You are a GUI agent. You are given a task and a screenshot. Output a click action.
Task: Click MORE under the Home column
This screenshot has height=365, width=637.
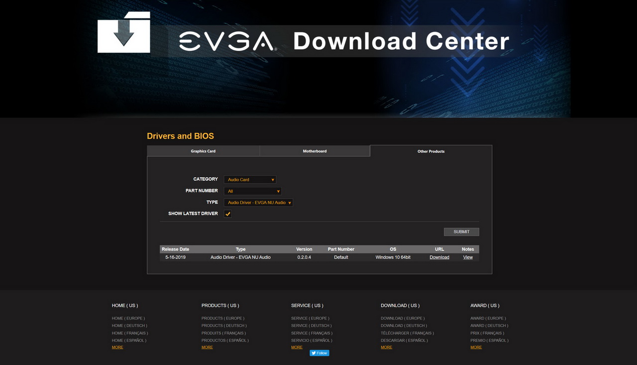(x=117, y=347)
